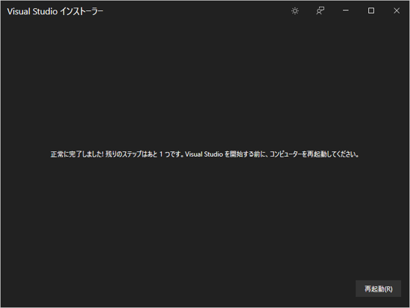This screenshot has height=308, width=410.
Task: Toggle the theme with the sun icon
Action: pyautogui.click(x=295, y=11)
